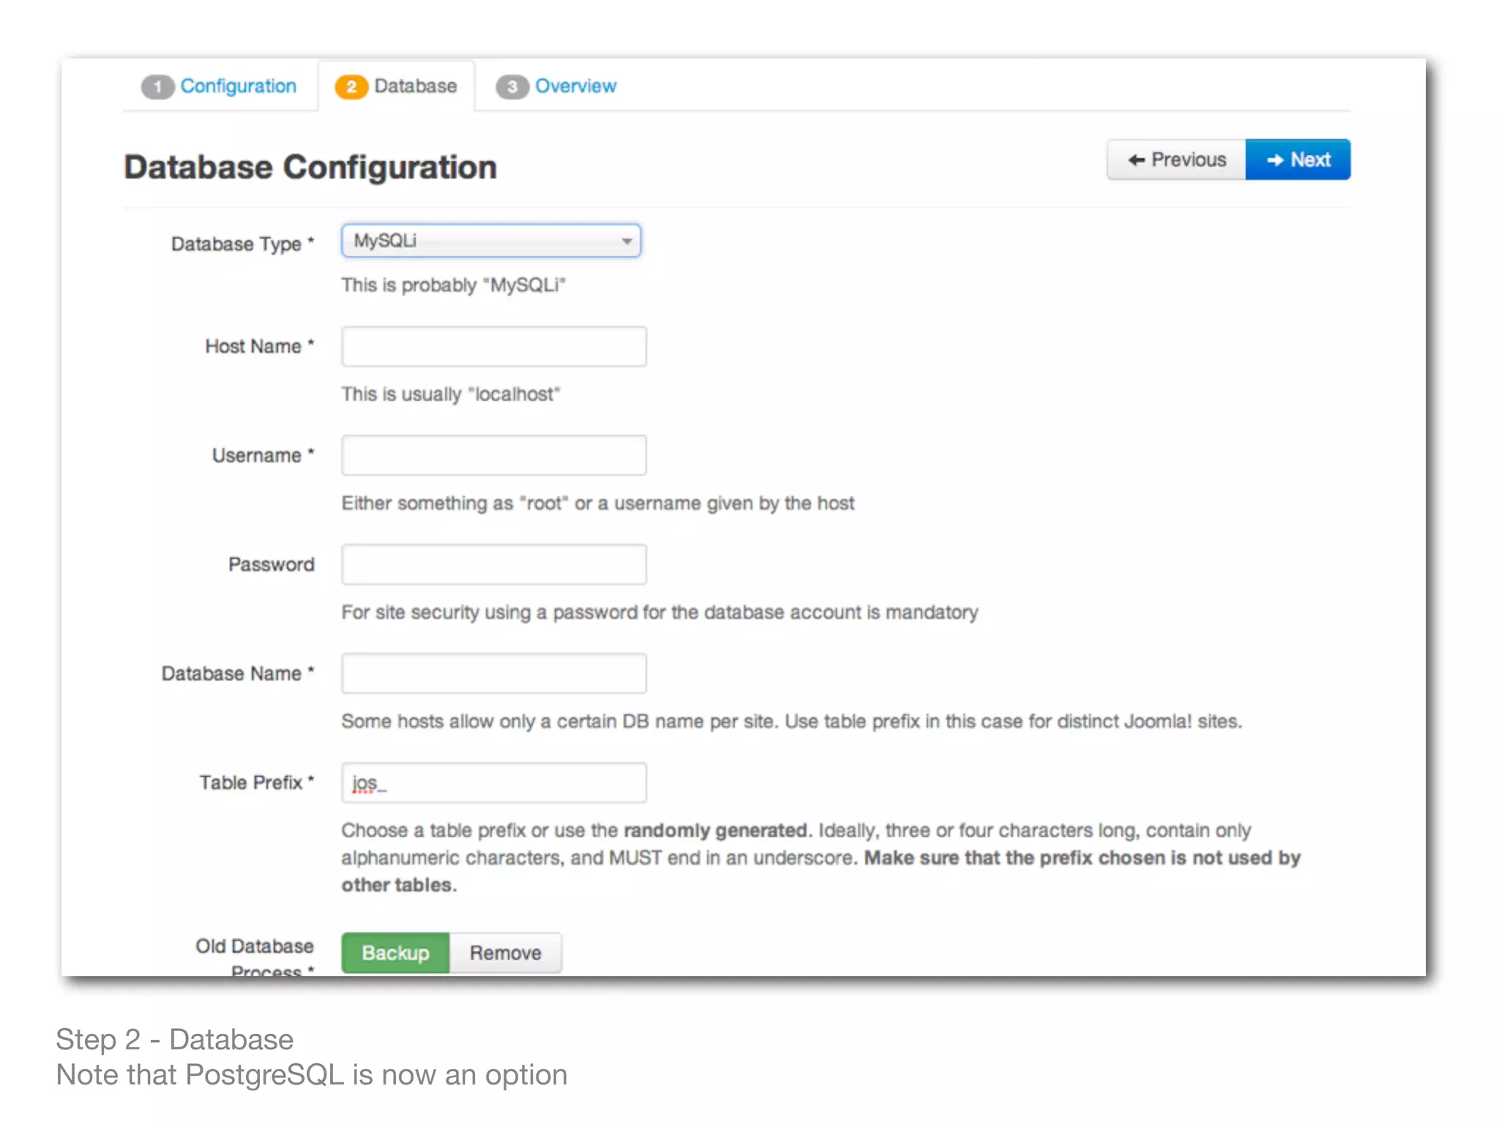Click the Old Database Process label
This screenshot has width=1499, height=1124.
tap(255, 958)
